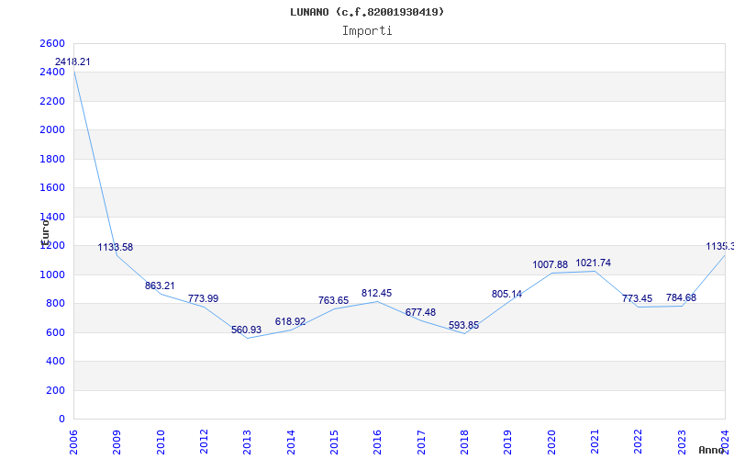Click the x-axis year 2012

point(204,442)
